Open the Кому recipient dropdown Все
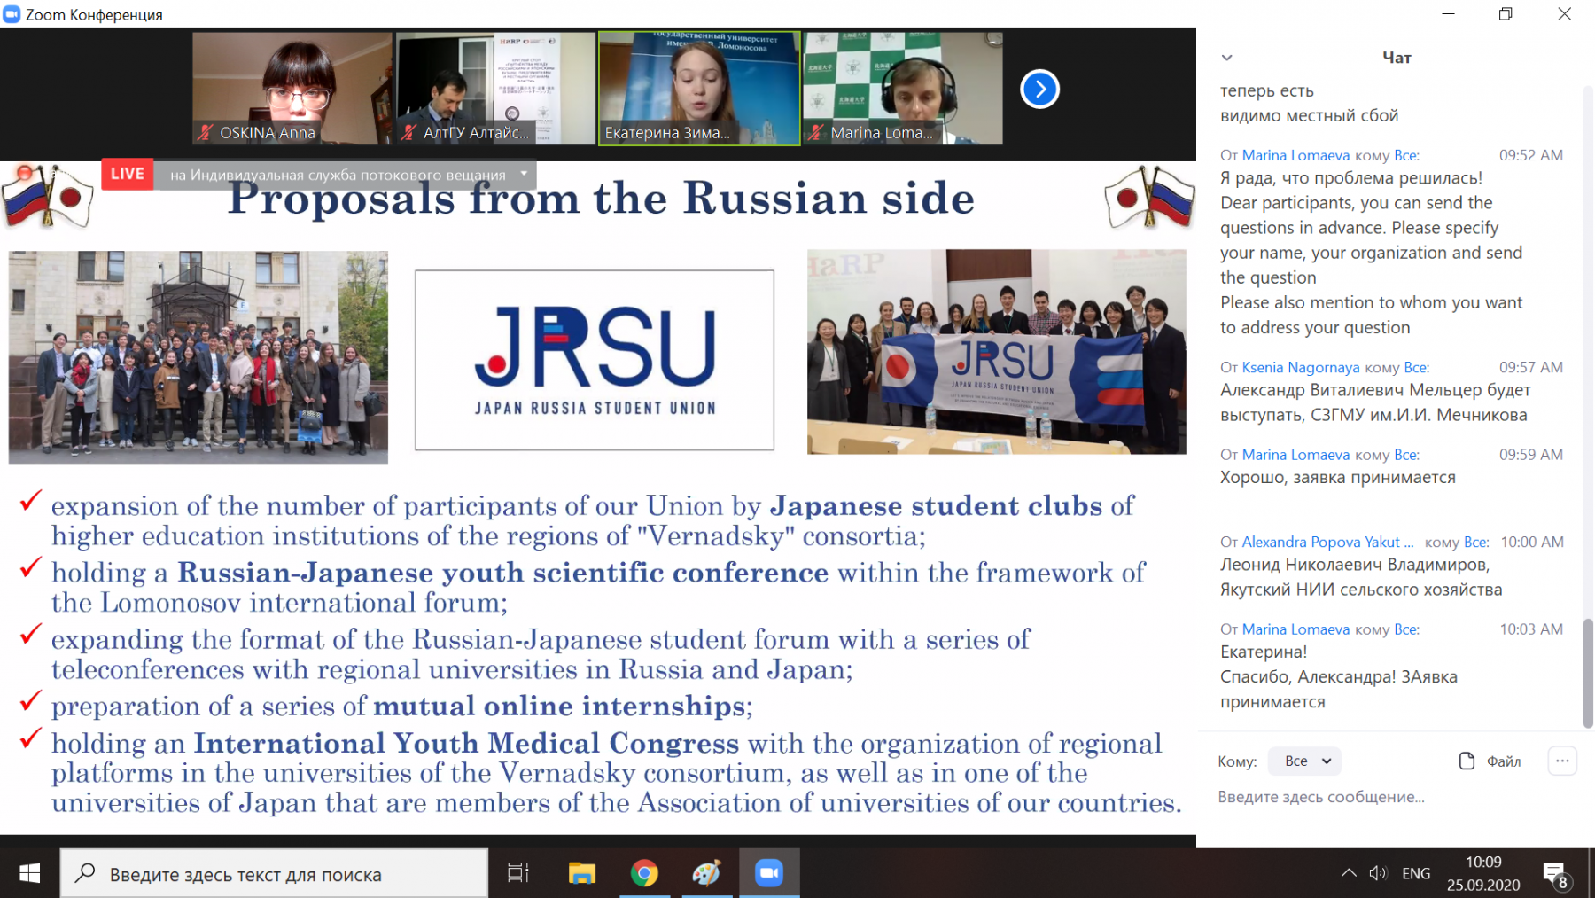1595x898 pixels. 1305,761
